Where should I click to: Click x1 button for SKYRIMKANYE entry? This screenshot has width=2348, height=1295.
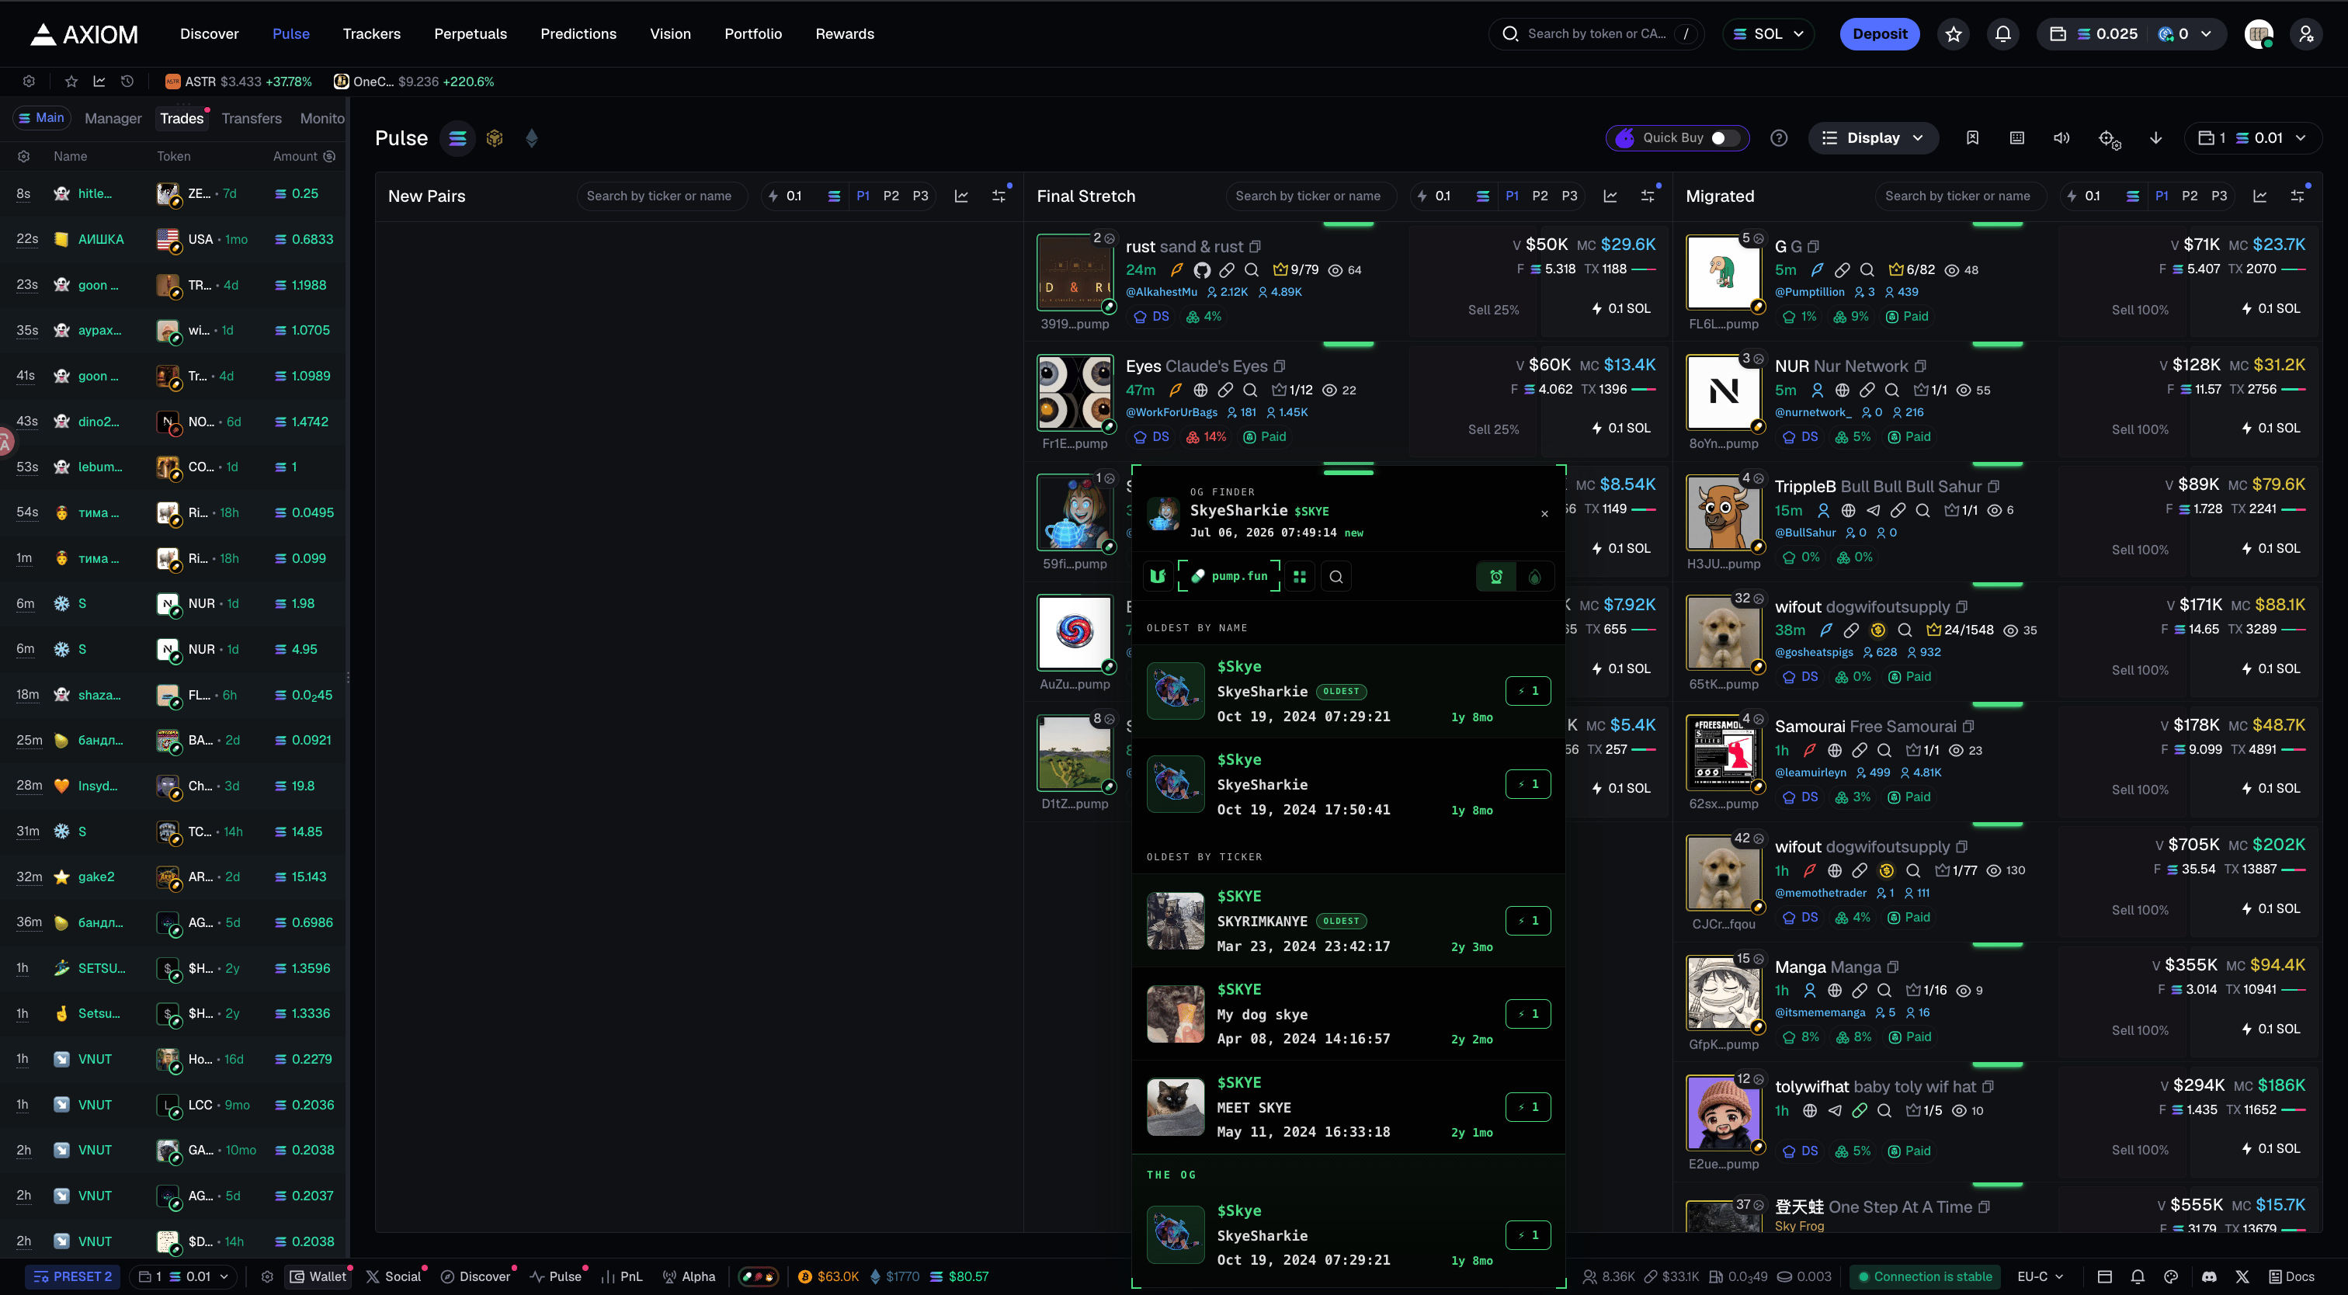(1529, 922)
